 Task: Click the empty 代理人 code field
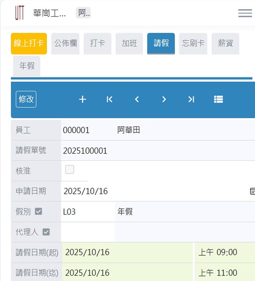pyautogui.click(x=88, y=232)
